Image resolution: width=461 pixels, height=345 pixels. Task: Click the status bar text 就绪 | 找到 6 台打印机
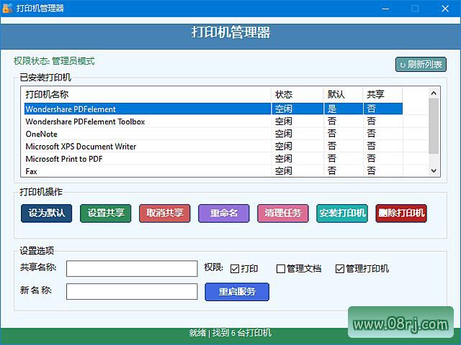[230, 333]
